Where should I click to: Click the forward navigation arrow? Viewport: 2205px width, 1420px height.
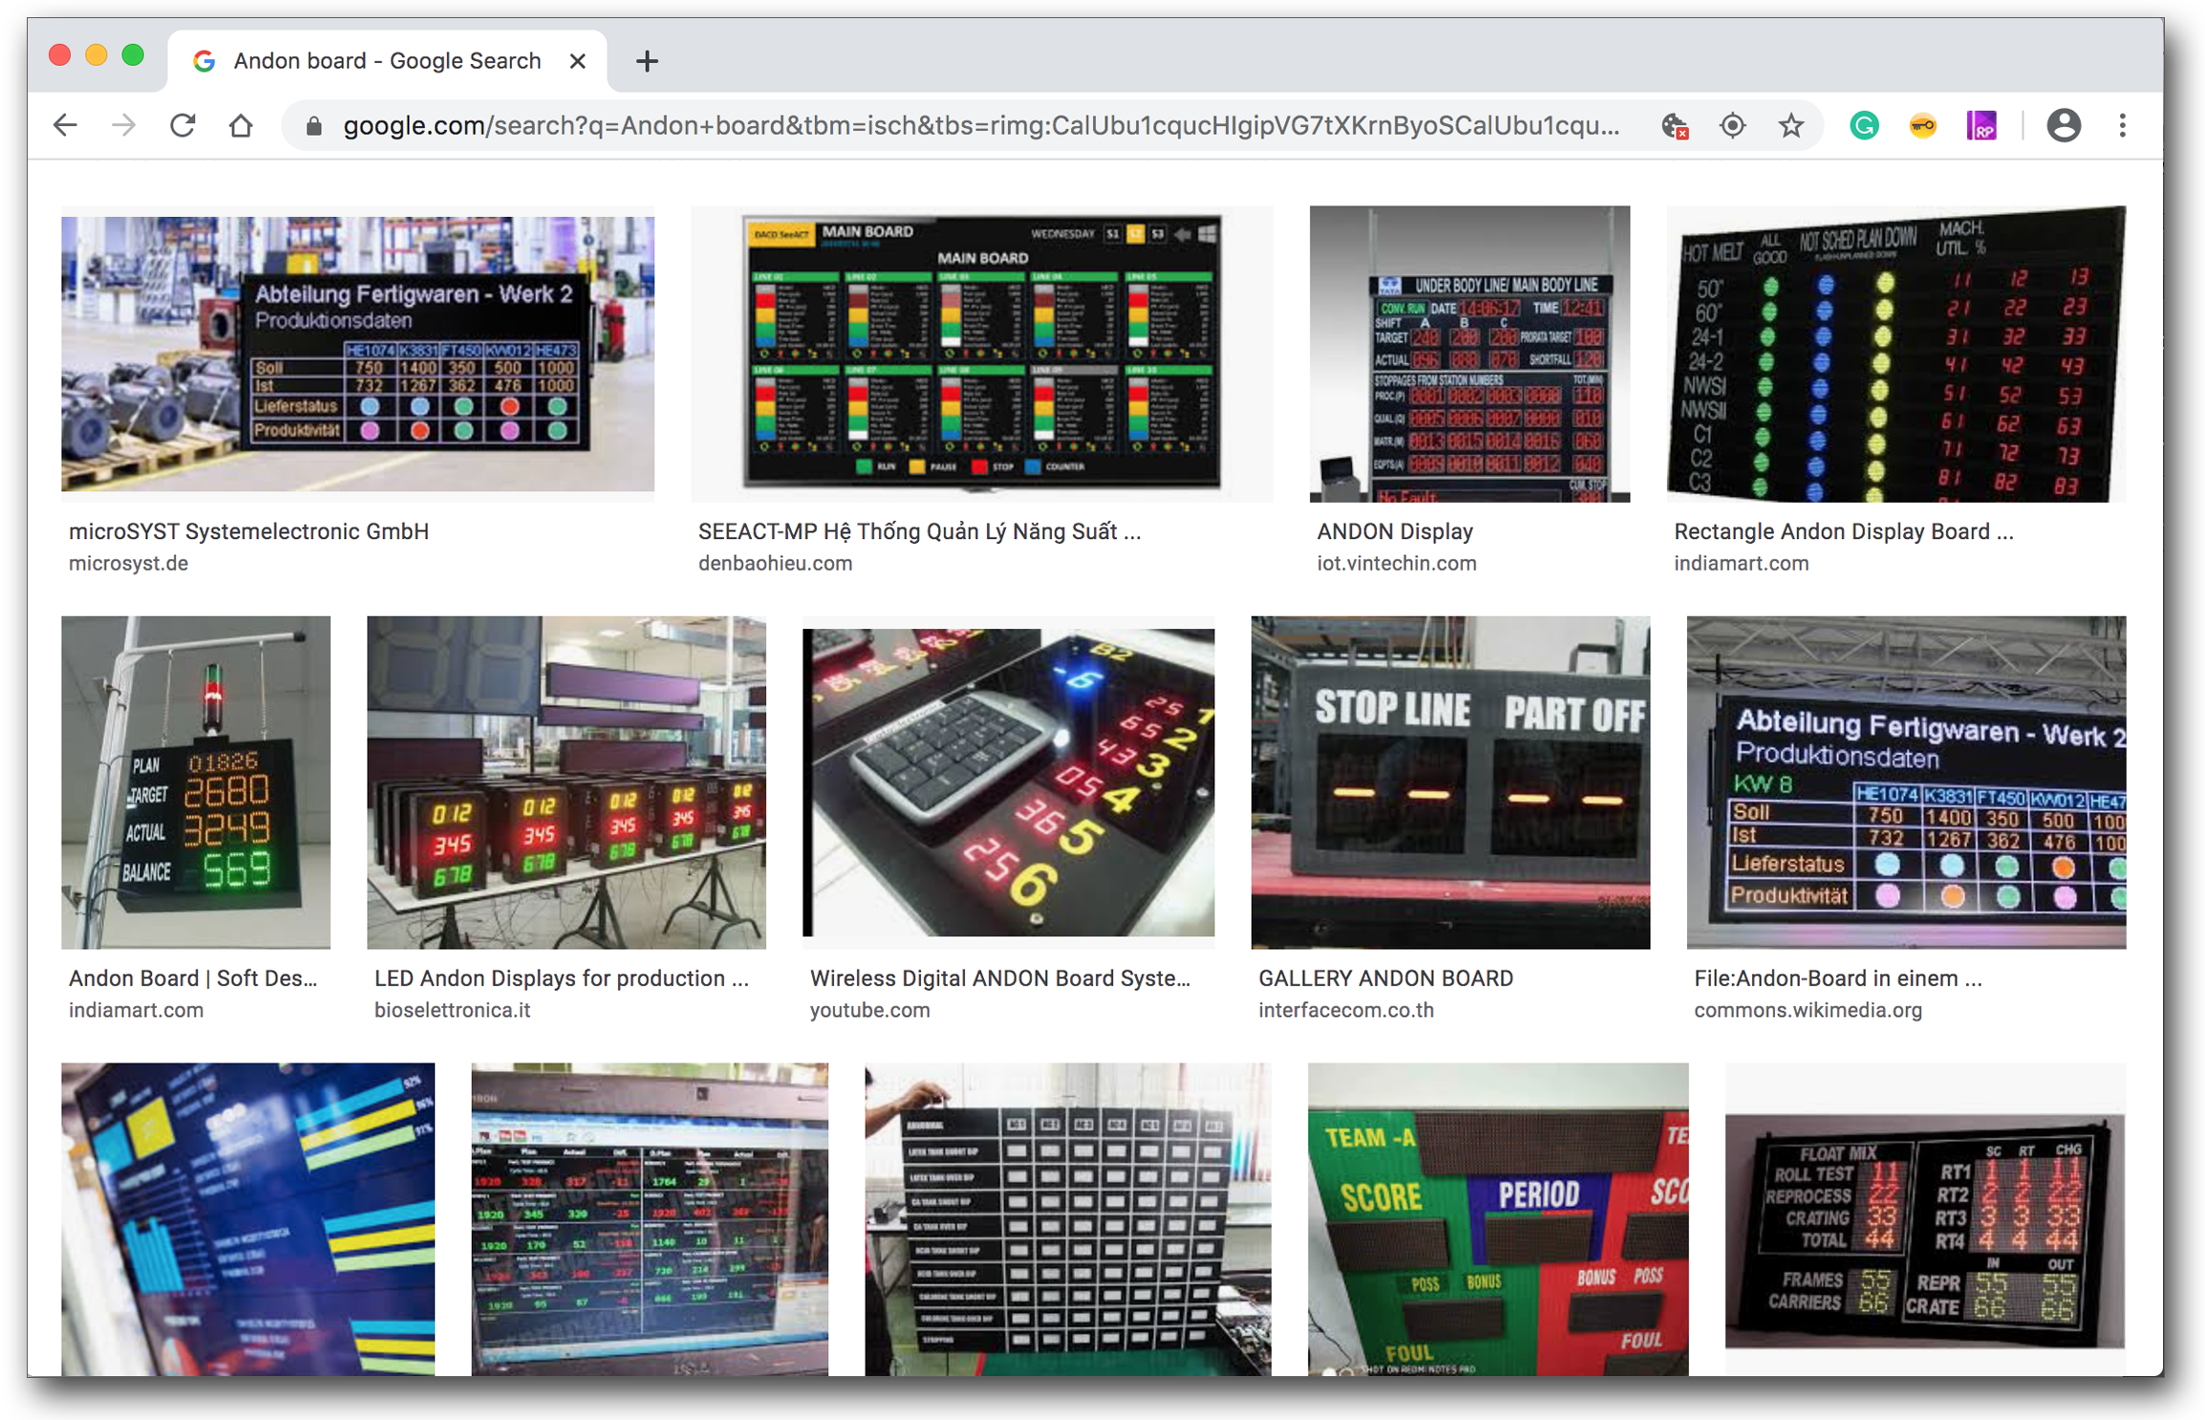(123, 125)
